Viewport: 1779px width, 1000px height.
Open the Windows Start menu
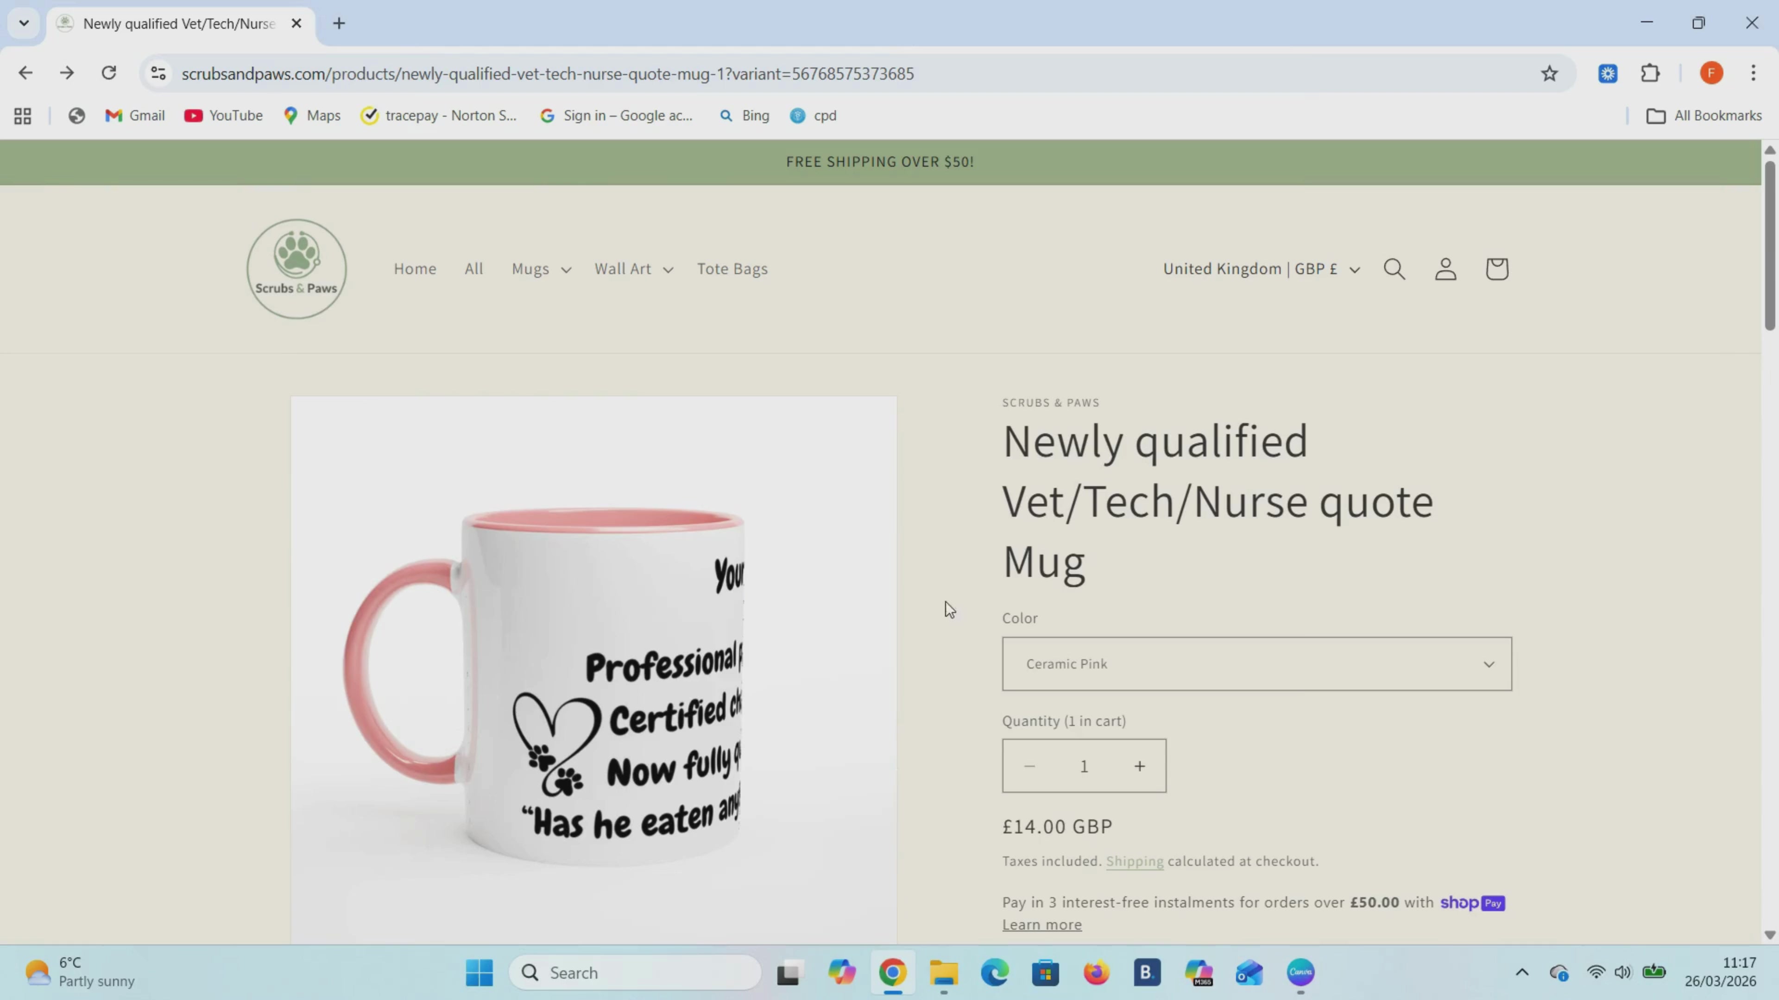[479, 973]
